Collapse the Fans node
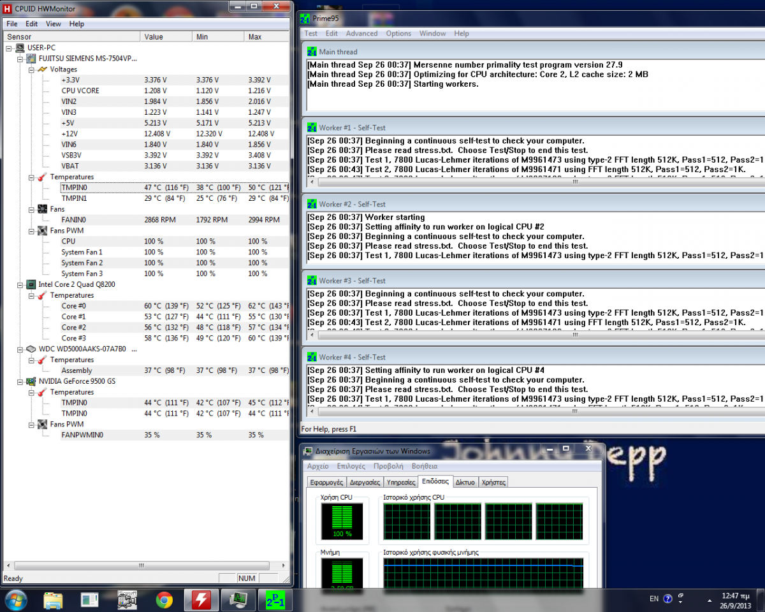 [x=31, y=209]
